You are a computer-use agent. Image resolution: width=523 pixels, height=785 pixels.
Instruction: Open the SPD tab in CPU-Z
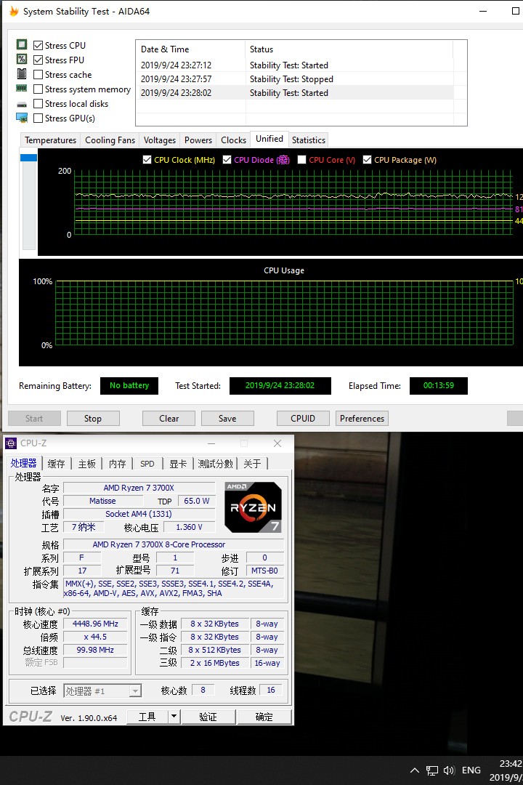(147, 464)
